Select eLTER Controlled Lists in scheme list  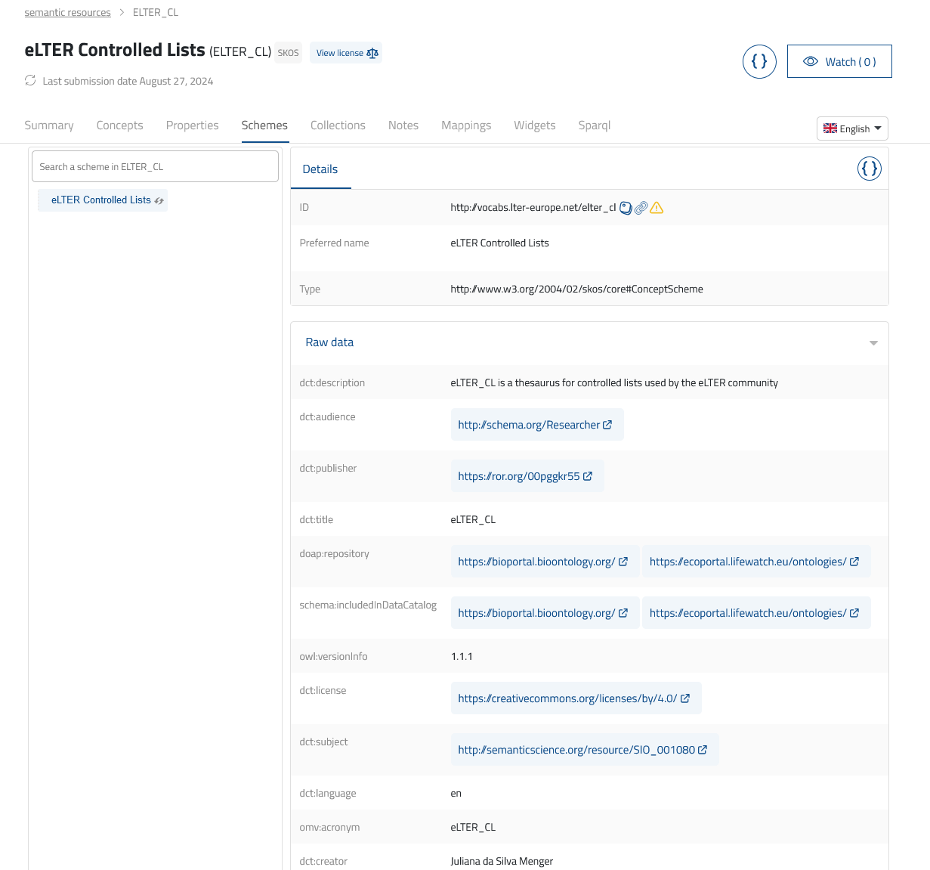pos(101,200)
